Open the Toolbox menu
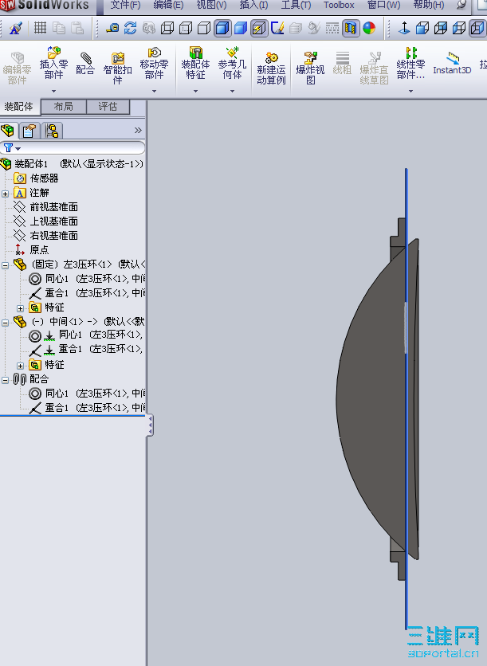Image resolution: width=487 pixels, height=666 pixels. point(339,5)
